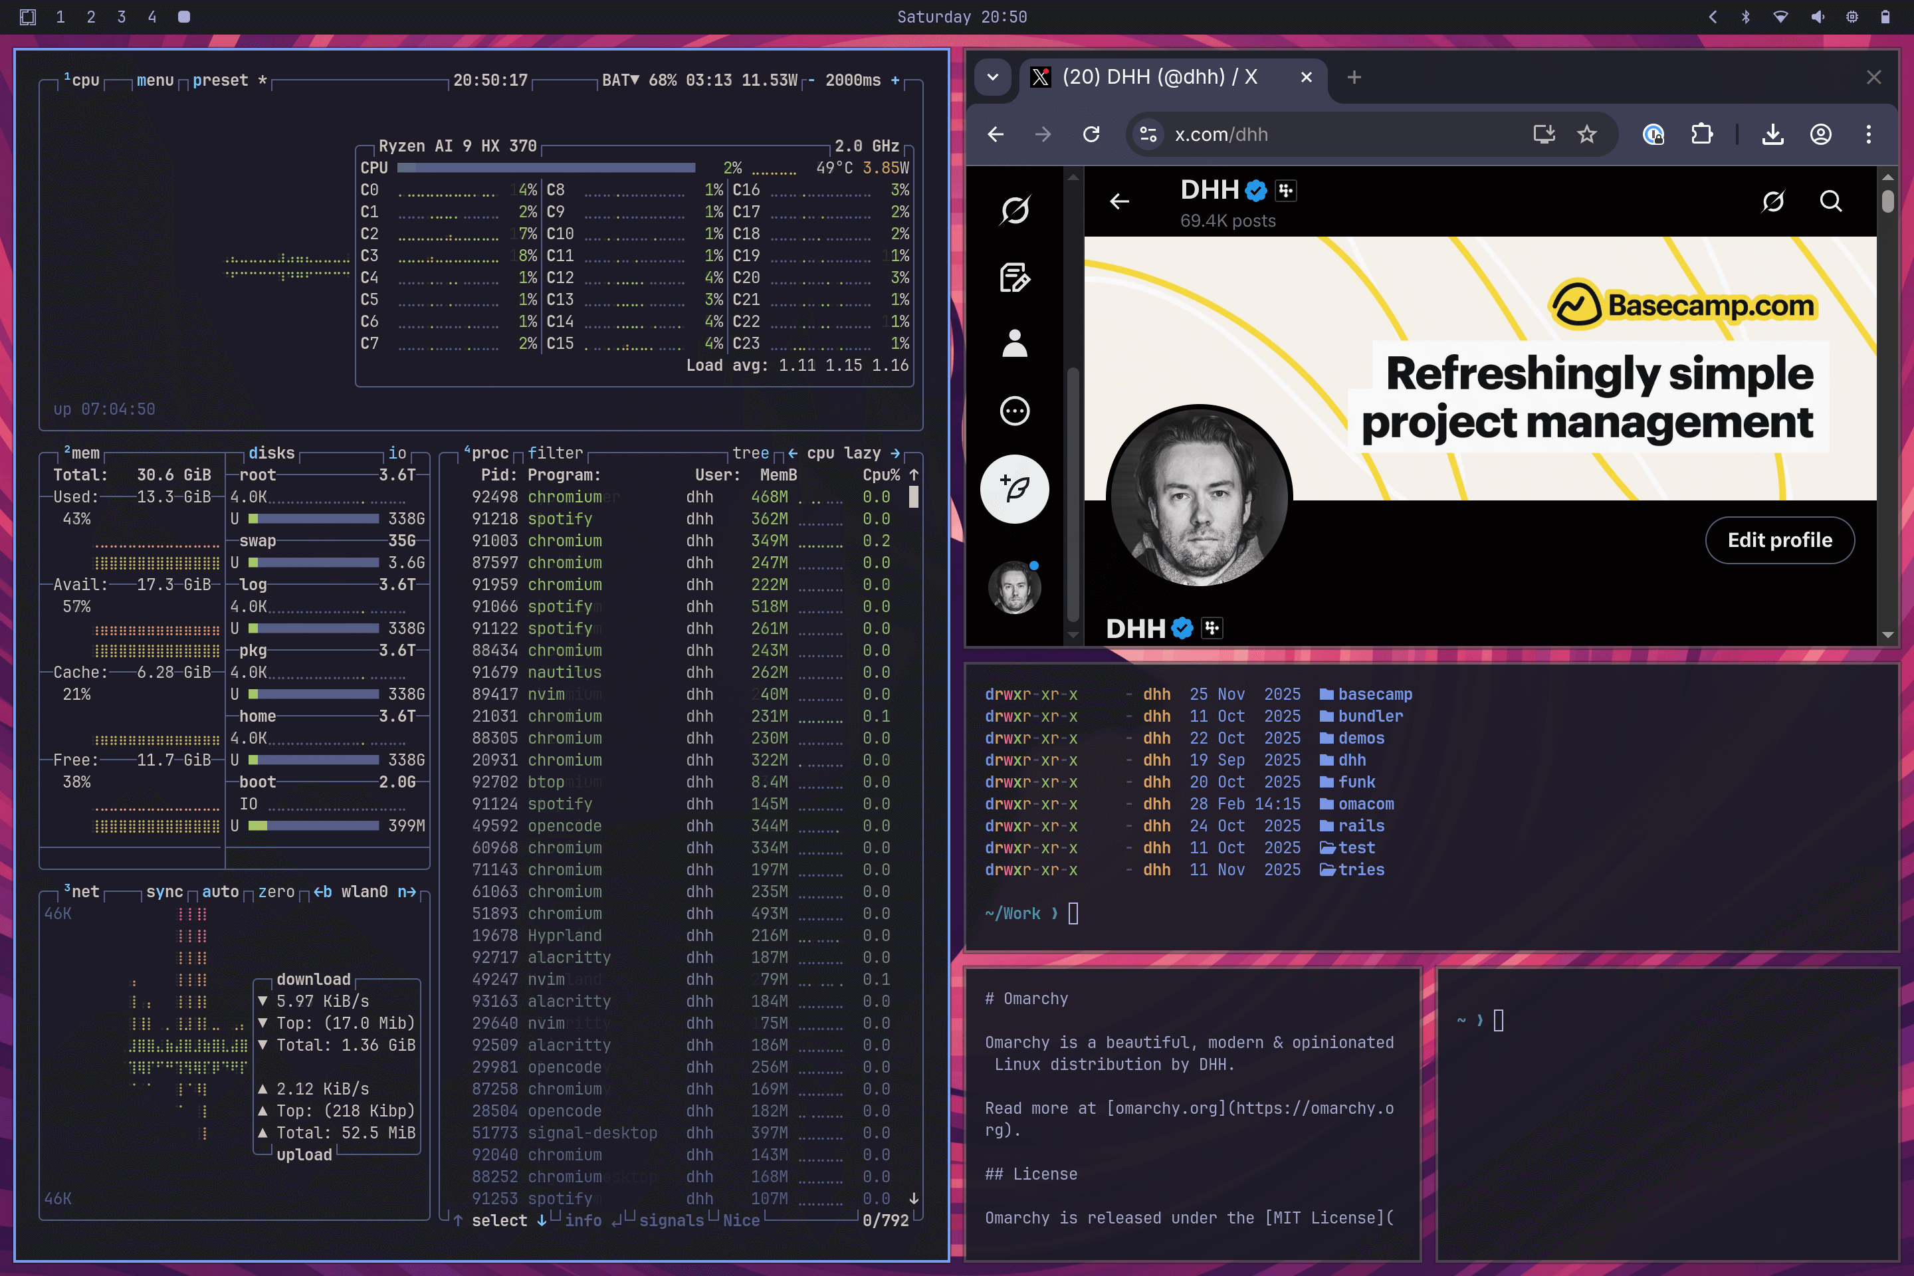Open the X profile person icon
Viewport: 1914px width, 1276px height.
(1014, 344)
